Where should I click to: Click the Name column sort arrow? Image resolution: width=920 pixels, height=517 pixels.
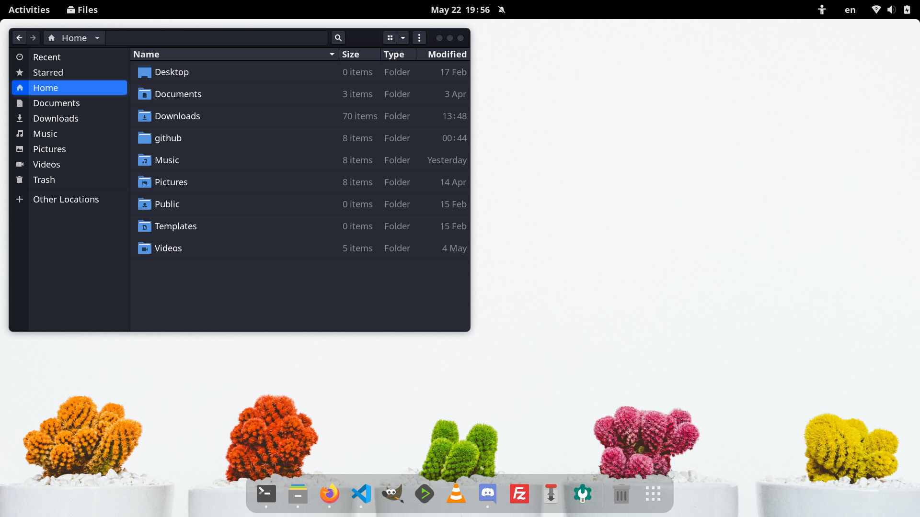coord(332,55)
